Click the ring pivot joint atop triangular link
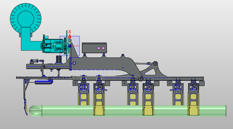233x129 pixels. click(x=155, y=64)
